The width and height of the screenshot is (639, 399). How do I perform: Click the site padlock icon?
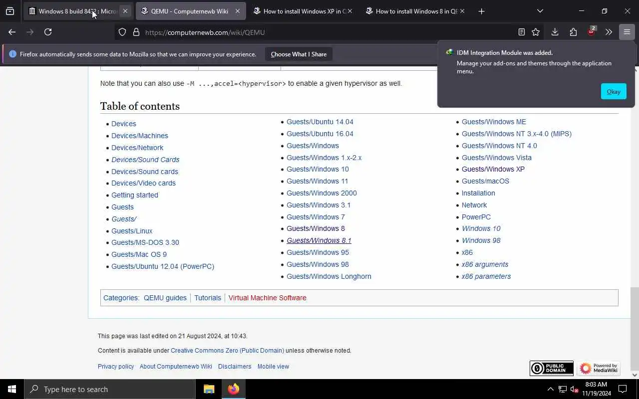(x=136, y=32)
